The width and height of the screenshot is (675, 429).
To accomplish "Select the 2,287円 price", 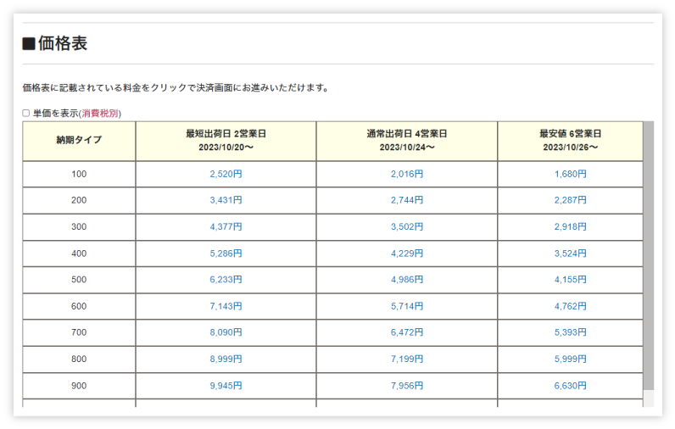I will coord(571,200).
